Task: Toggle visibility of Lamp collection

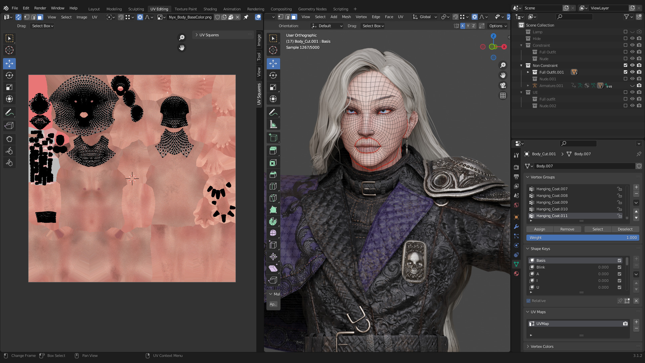Action: [x=632, y=32]
